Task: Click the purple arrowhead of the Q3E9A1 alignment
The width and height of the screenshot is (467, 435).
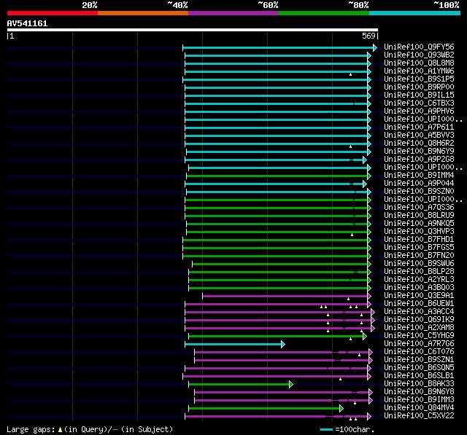Action: (369, 296)
